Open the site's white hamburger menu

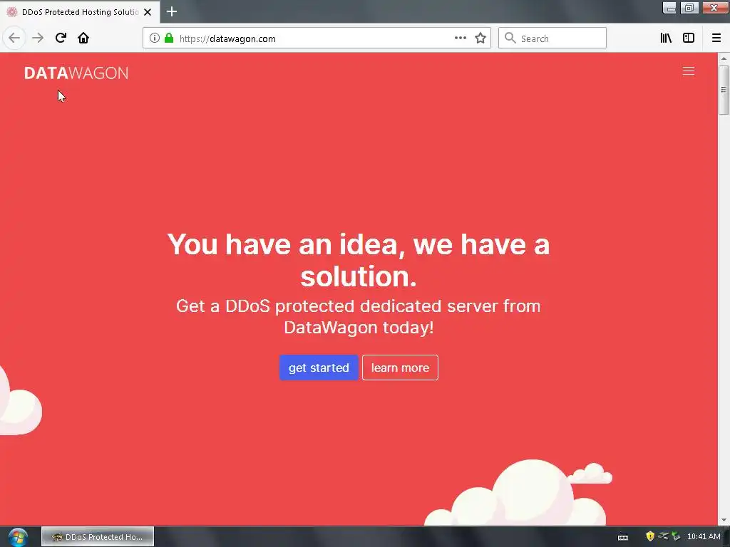[x=689, y=71]
